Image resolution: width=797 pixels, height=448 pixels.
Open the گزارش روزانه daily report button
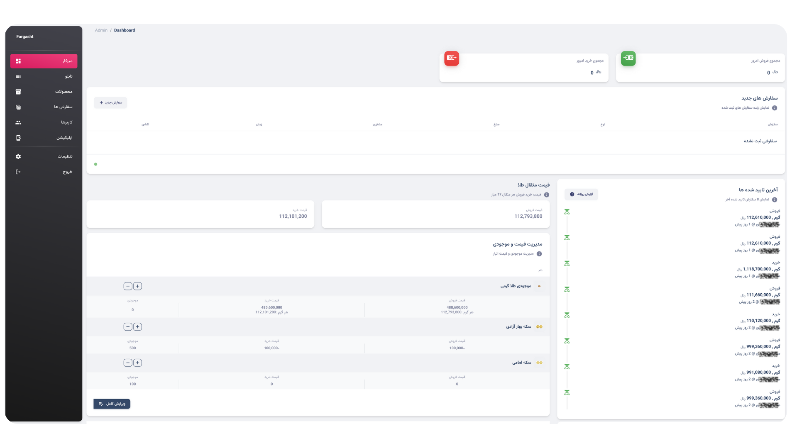(x=581, y=194)
